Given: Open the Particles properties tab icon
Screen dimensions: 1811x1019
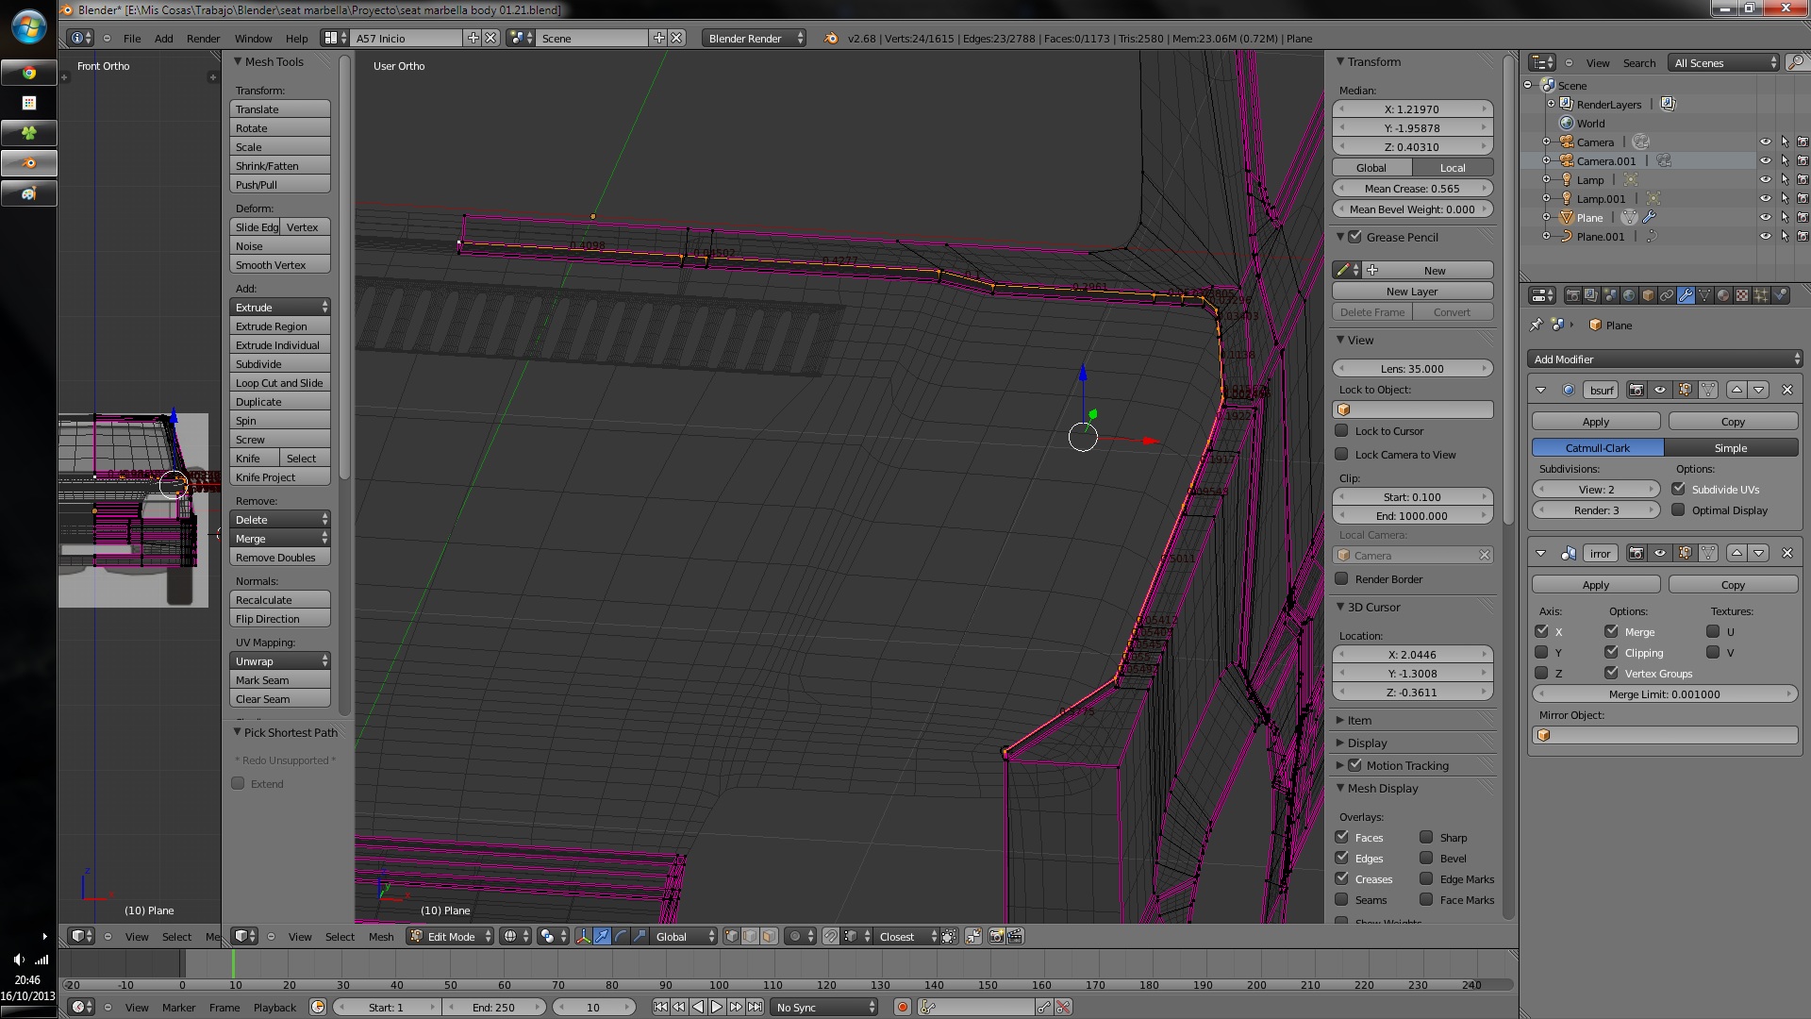Looking at the screenshot, I should coord(1761,295).
